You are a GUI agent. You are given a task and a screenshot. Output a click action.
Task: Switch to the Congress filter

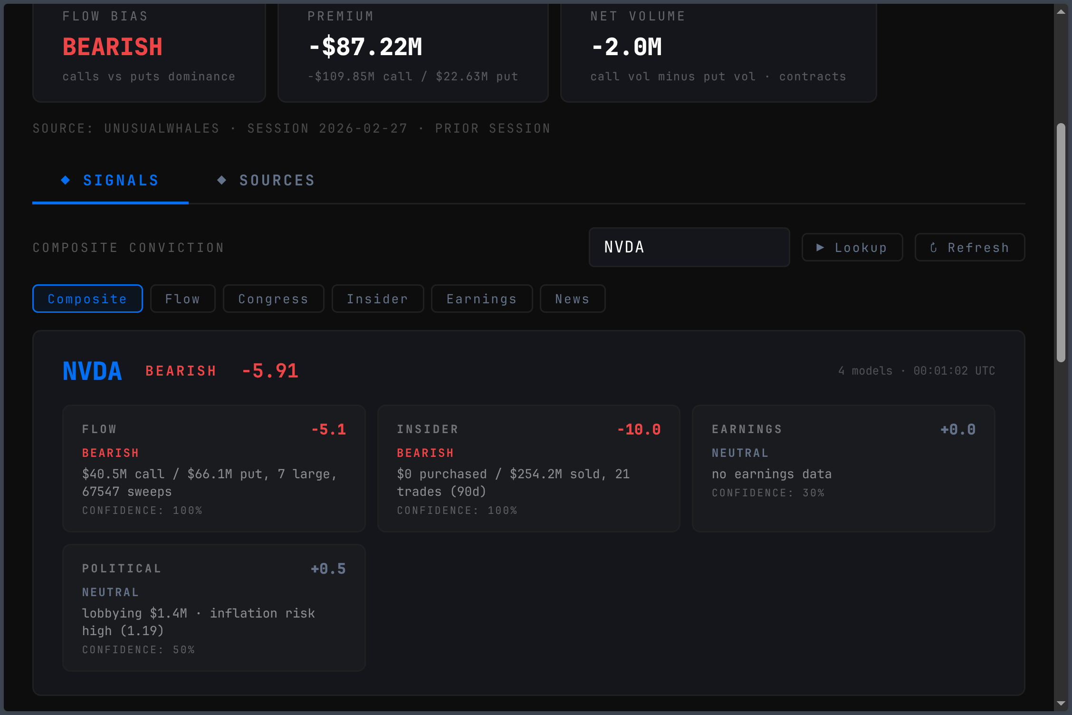273,299
